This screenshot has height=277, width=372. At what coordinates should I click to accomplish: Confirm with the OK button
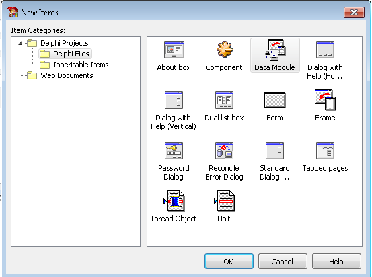point(229,262)
